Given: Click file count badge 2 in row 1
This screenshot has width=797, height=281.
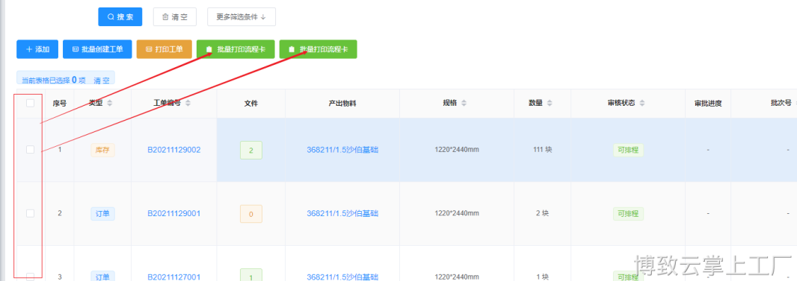Looking at the screenshot, I should coord(251,151).
